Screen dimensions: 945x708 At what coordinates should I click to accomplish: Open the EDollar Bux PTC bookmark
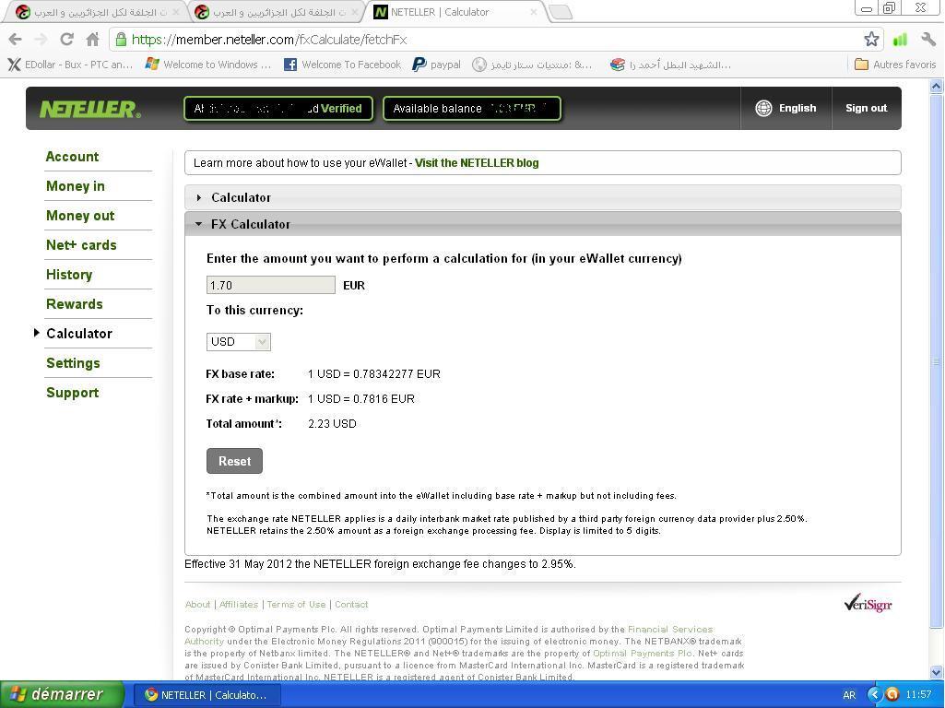pos(71,65)
